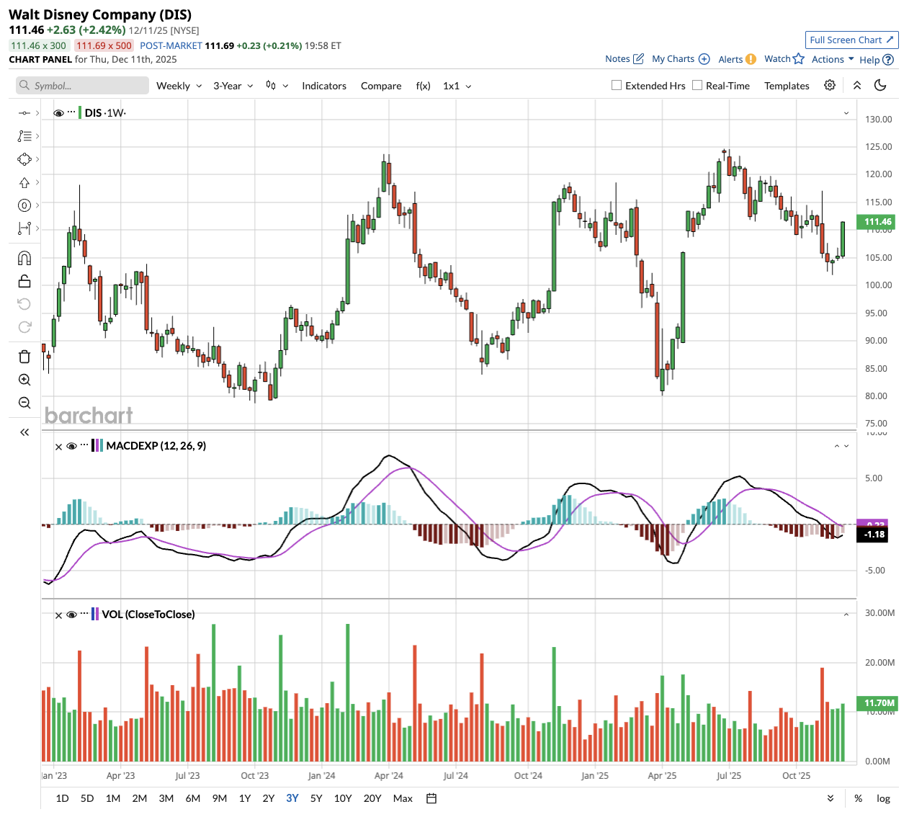
Task: Toggle the magnet snap mode
Action: point(24,258)
